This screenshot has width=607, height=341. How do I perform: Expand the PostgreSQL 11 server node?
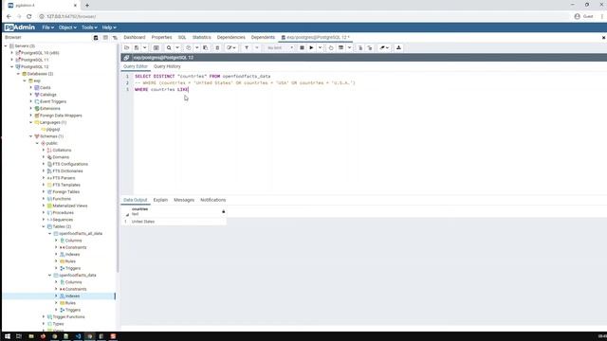click(x=12, y=60)
